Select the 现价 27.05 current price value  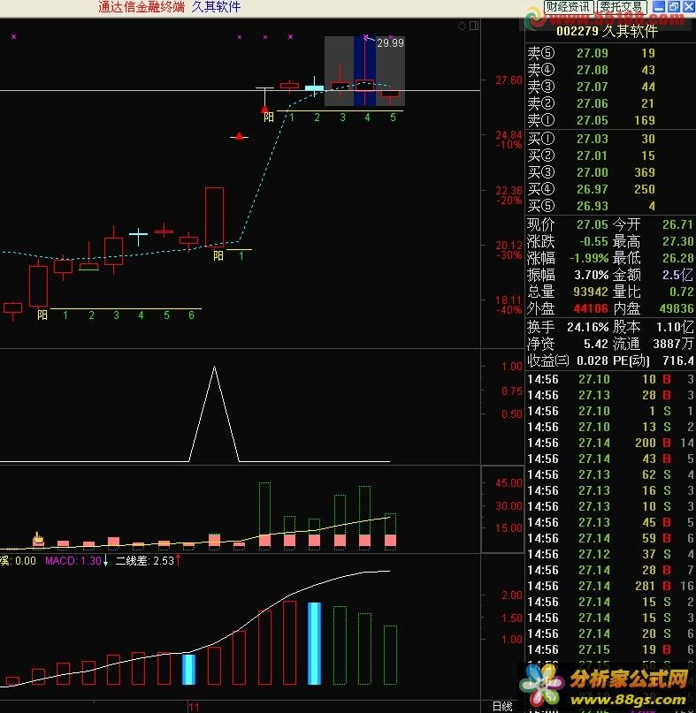click(x=593, y=224)
